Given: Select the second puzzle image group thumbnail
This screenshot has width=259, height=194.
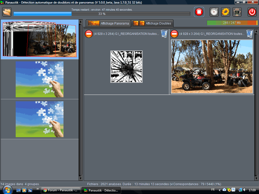Looking at the screenshot, I should point(39,79).
